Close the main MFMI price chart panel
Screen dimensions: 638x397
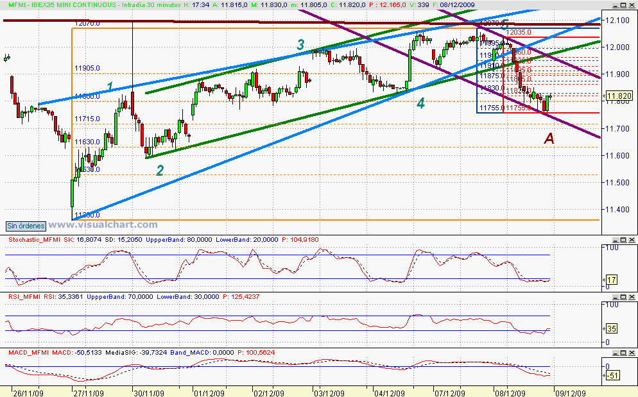click(632, 4)
